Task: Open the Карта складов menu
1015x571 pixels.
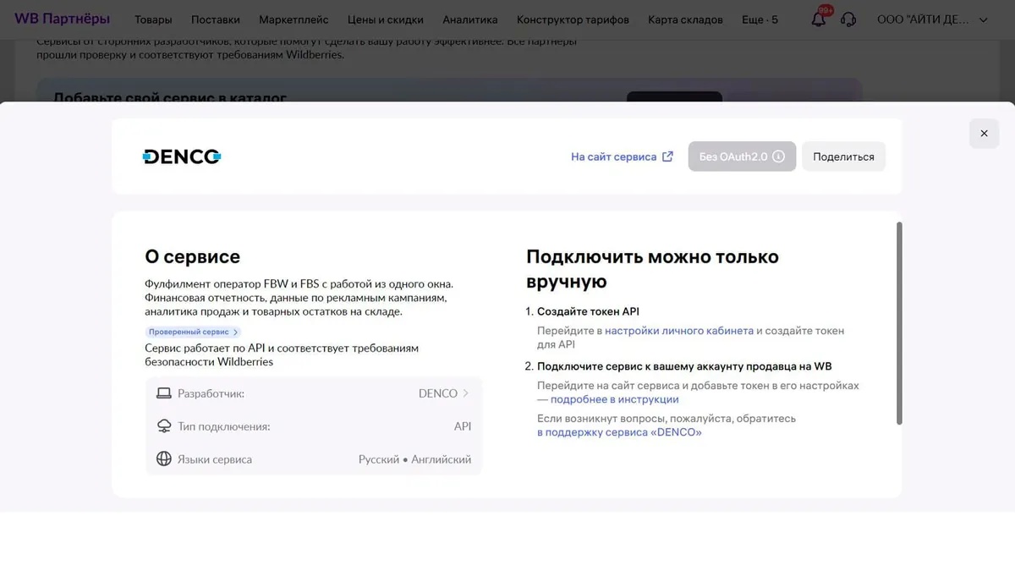Action: (685, 19)
